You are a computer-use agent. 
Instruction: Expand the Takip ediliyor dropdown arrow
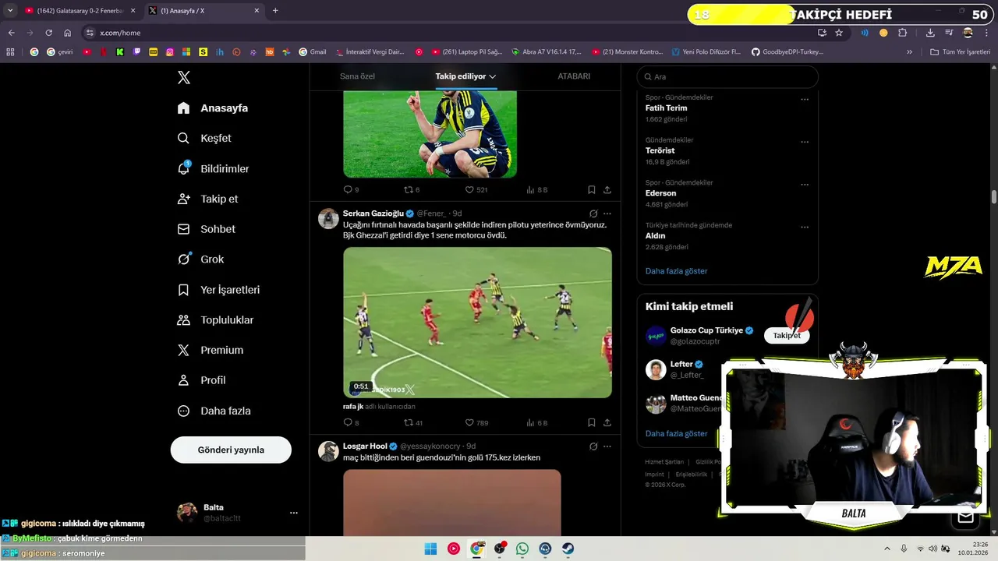click(x=493, y=76)
